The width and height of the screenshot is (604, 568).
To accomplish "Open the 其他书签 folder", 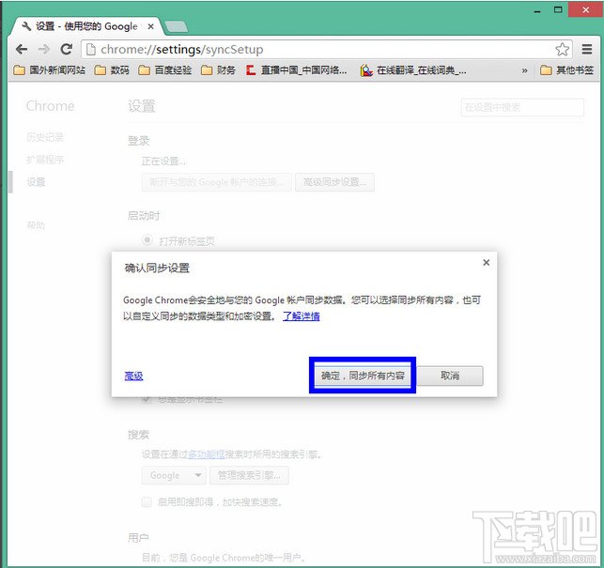I will click(566, 70).
